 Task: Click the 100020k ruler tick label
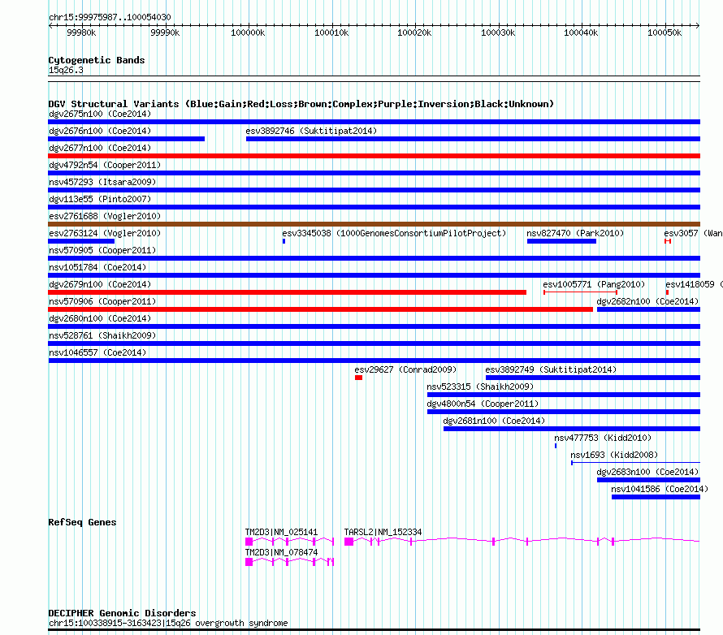(414, 32)
